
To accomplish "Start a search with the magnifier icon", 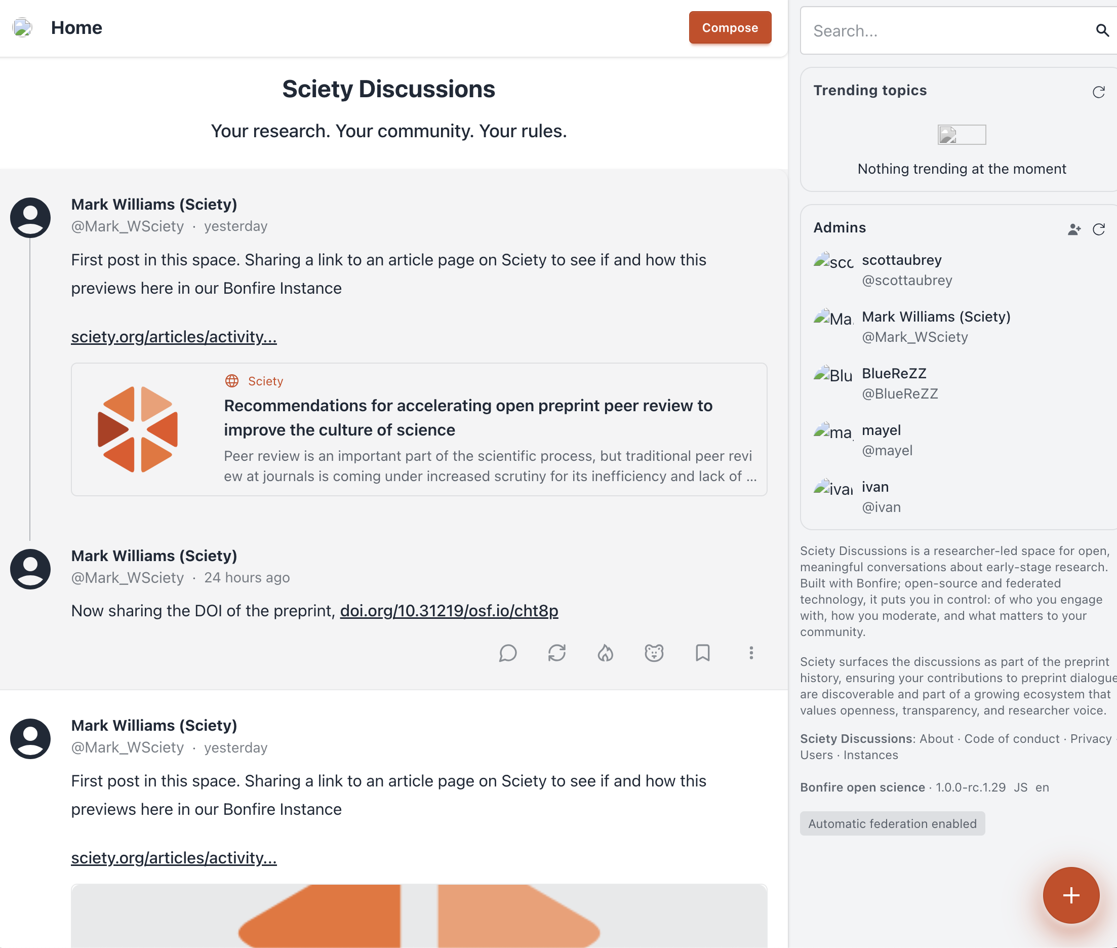I will point(1102,30).
